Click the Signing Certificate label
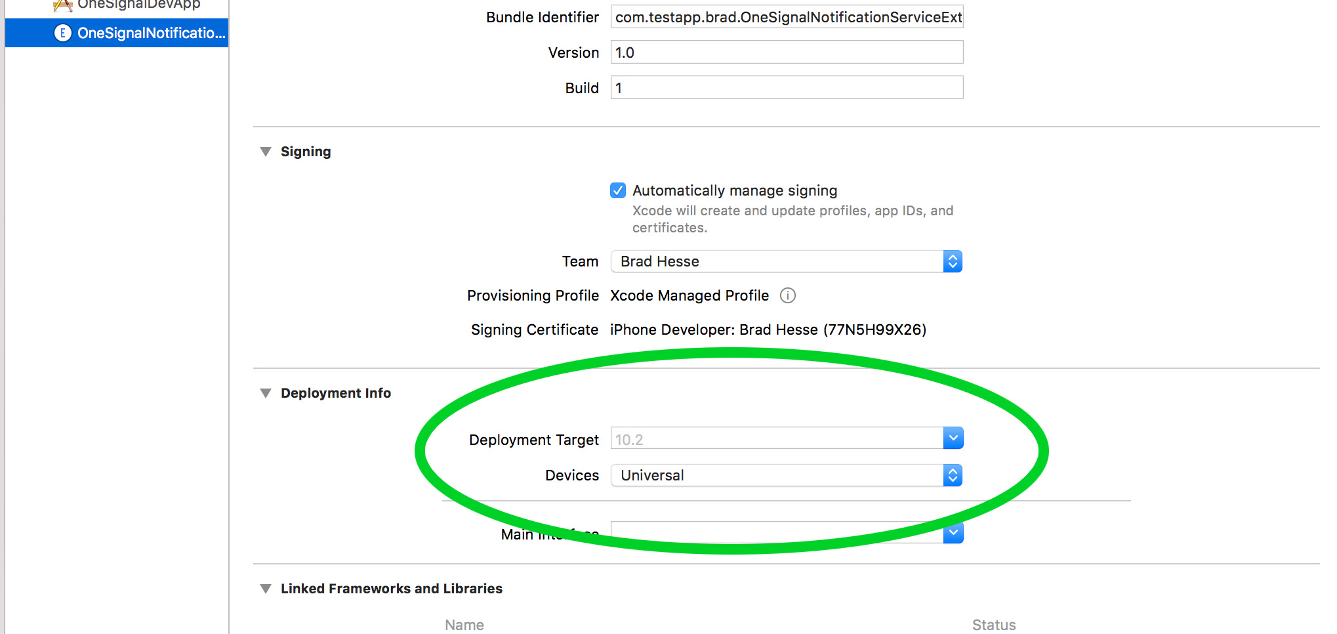 [x=535, y=329]
